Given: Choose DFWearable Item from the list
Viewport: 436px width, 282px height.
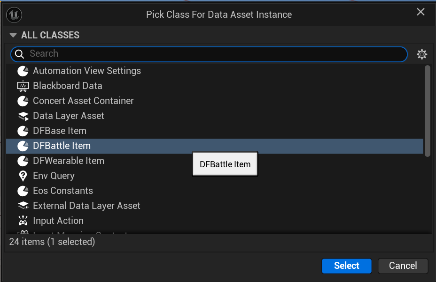Looking at the screenshot, I should tap(69, 161).
